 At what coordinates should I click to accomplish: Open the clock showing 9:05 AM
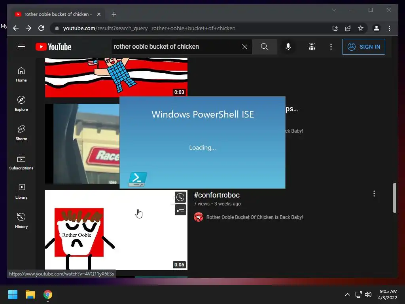388,294
